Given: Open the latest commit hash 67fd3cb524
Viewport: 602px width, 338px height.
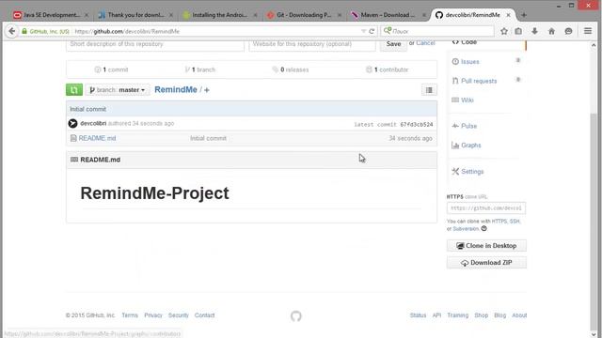Looking at the screenshot, I should [417, 125].
